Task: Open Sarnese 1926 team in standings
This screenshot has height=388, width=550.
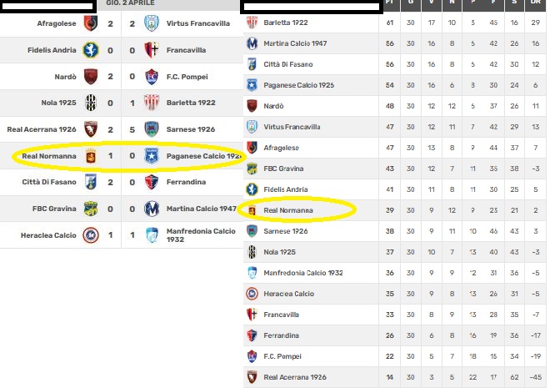Action: point(286,230)
